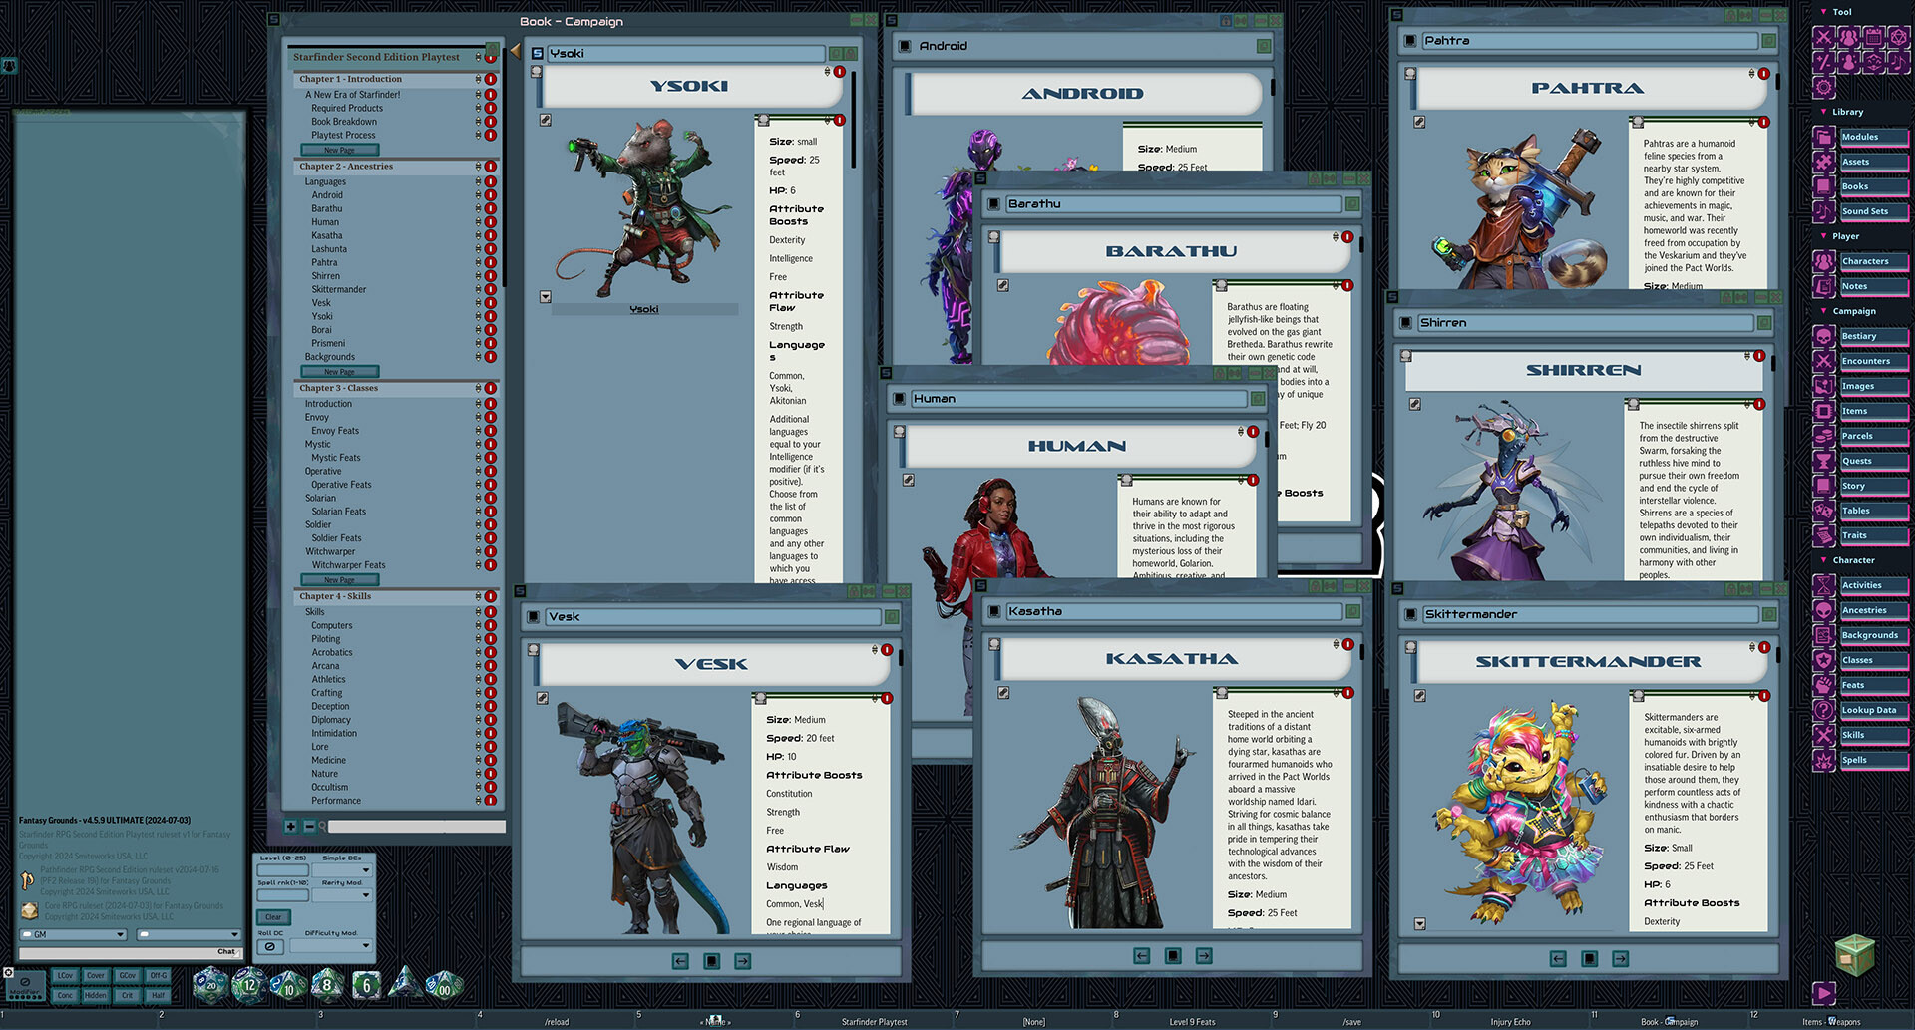Image resolution: width=1915 pixels, height=1030 pixels.
Task: Toggle the Cover modifier button
Action: (x=96, y=976)
